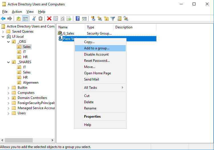Select Move… in context menu

click(100, 67)
